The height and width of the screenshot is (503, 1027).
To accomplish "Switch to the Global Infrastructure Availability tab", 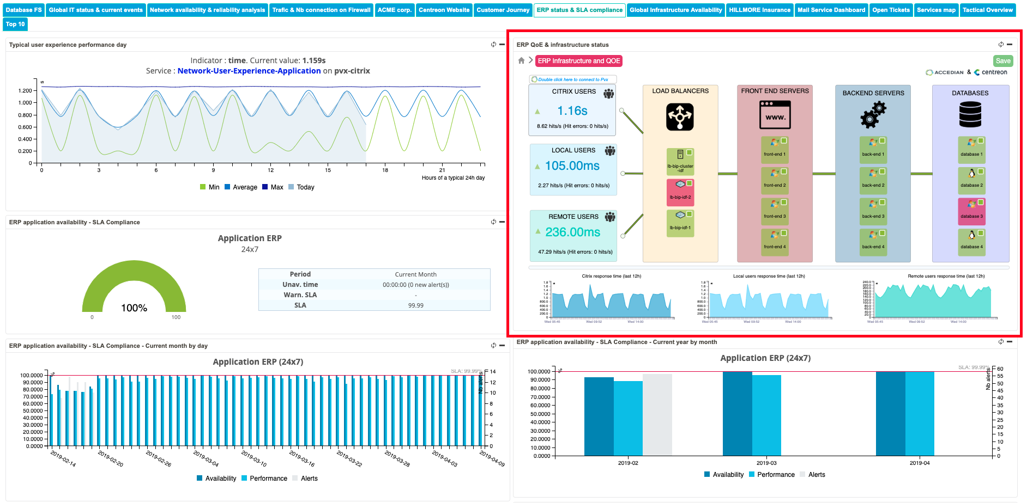I will tap(675, 10).
